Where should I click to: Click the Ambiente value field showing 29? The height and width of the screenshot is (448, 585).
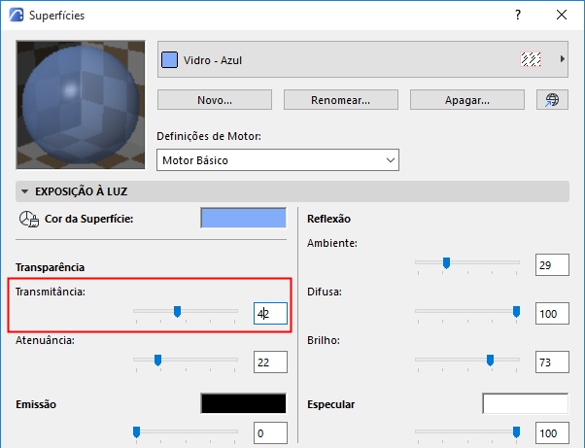tap(552, 265)
